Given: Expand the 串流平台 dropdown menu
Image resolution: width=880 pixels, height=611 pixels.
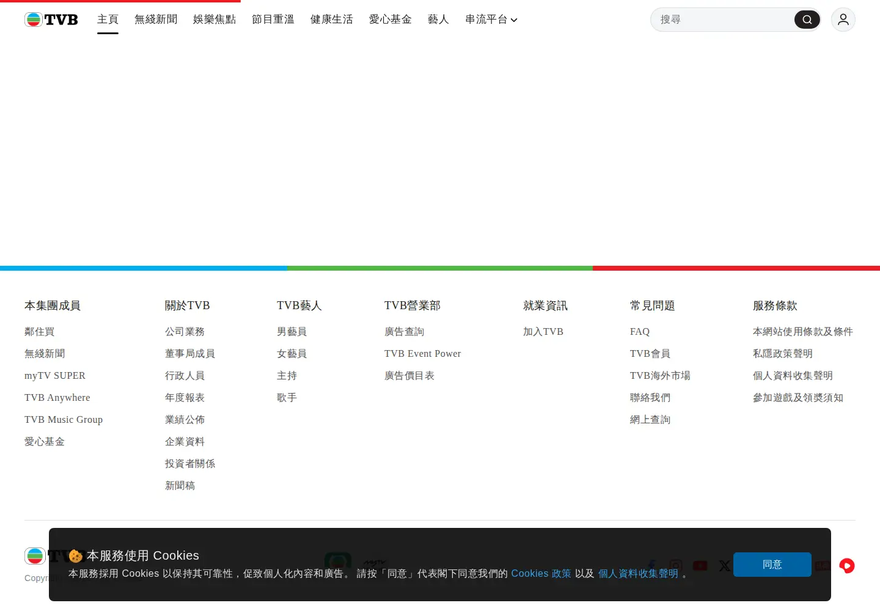Looking at the screenshot, I should [x=491, y=20].
